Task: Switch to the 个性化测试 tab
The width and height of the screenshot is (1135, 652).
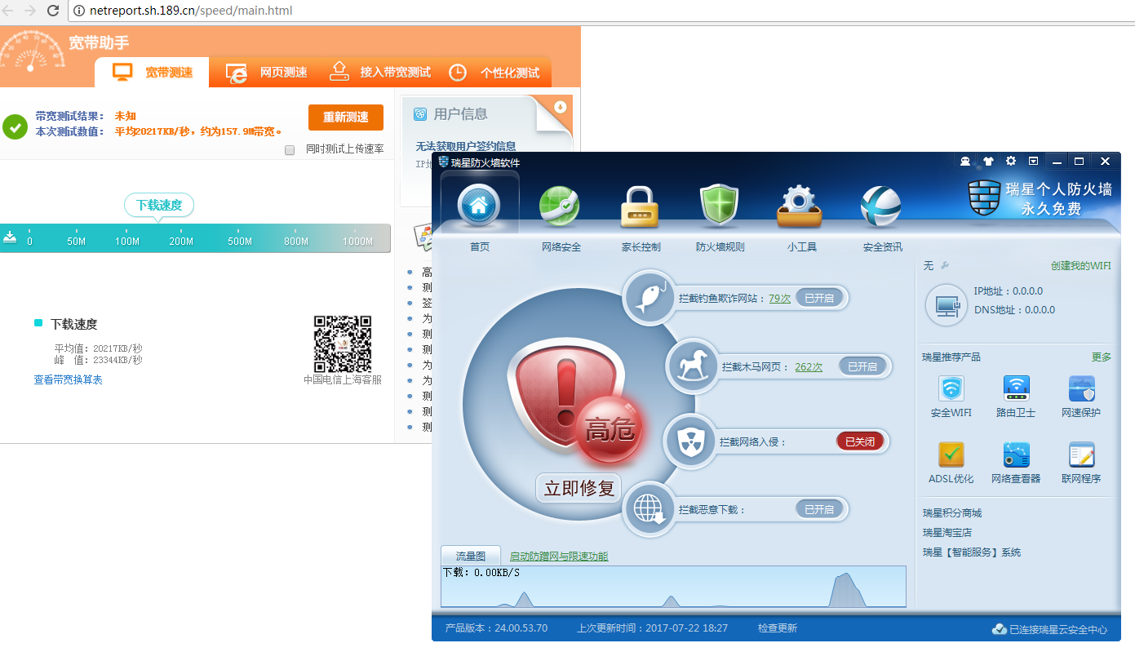Action: click(495, 73)
